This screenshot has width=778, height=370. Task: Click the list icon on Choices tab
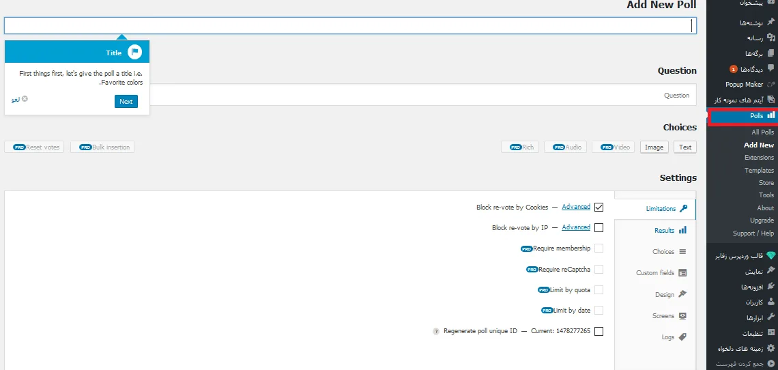pos(682,251)
